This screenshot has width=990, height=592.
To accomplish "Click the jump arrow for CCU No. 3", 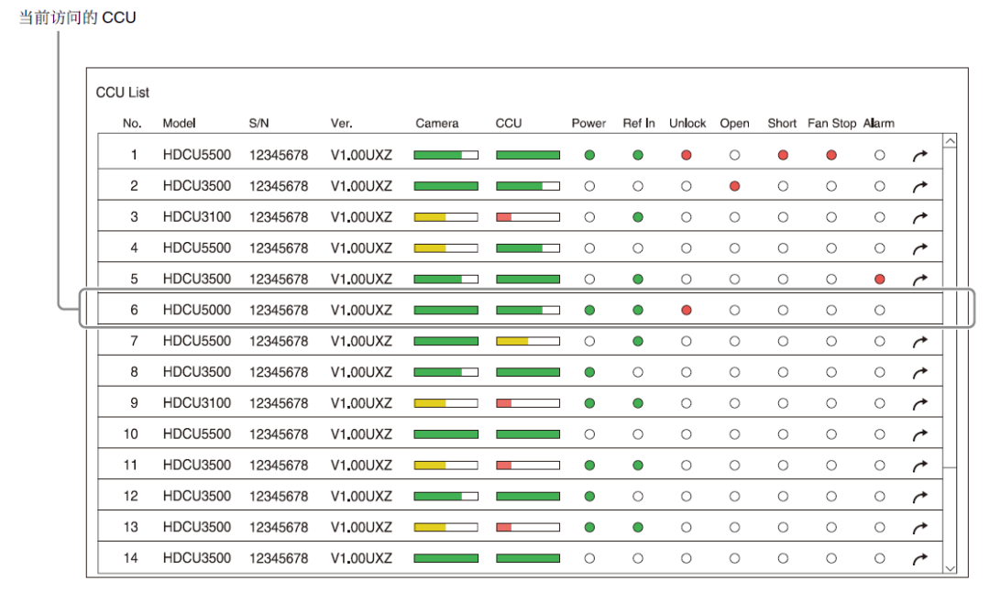I will click(x=920, y=218).
